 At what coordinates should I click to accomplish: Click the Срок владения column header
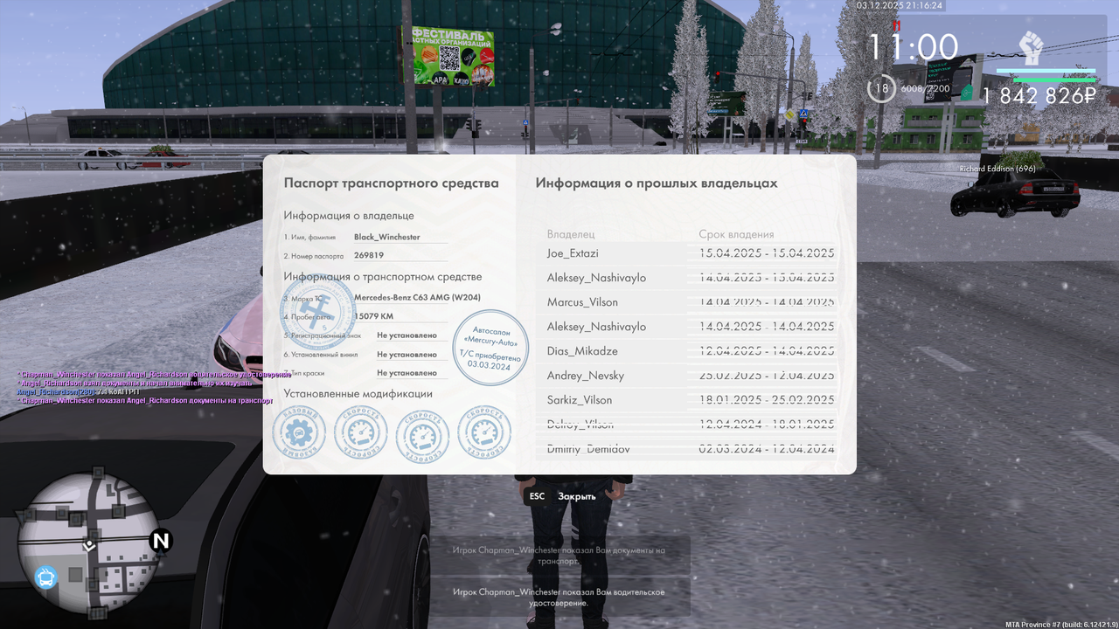(x=738, y=233)
